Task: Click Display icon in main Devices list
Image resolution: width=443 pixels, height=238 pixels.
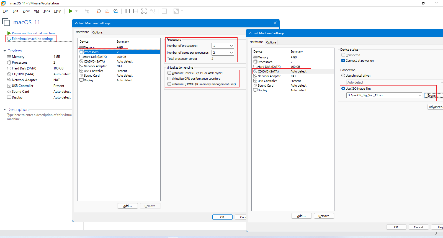Action: point(9,97)
